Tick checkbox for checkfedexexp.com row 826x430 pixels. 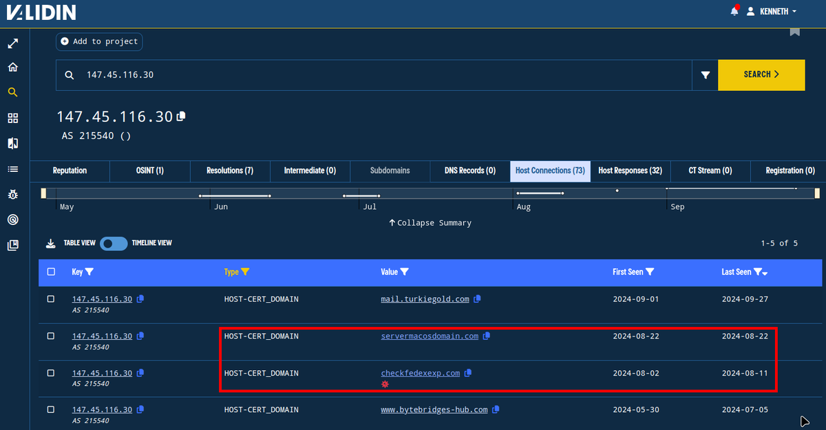tap(50, 372)
